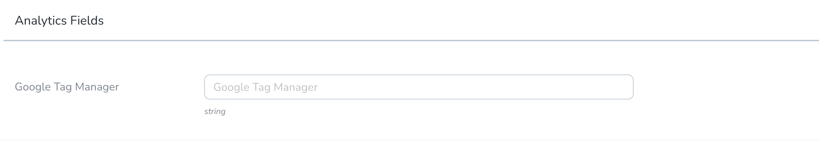Click the "string" type hint text
Viewport: 819px width, 149px height.
pyautogui.click(x=215, y=111)
